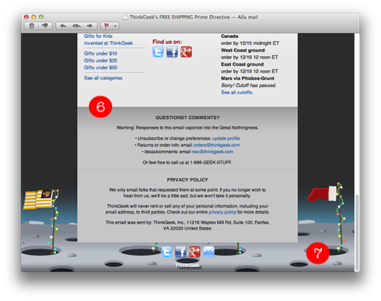Viewport: 381px width, 301px height.
Task: Click the vertical scrollbar thumb
Action: click(x=357, y=233)
